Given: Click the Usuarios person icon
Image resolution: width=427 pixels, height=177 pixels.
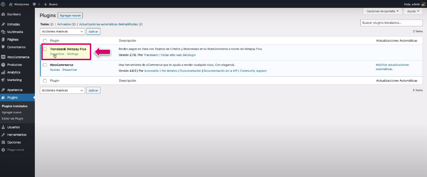Looking at the screenshot, I should (x=3, y=127).
